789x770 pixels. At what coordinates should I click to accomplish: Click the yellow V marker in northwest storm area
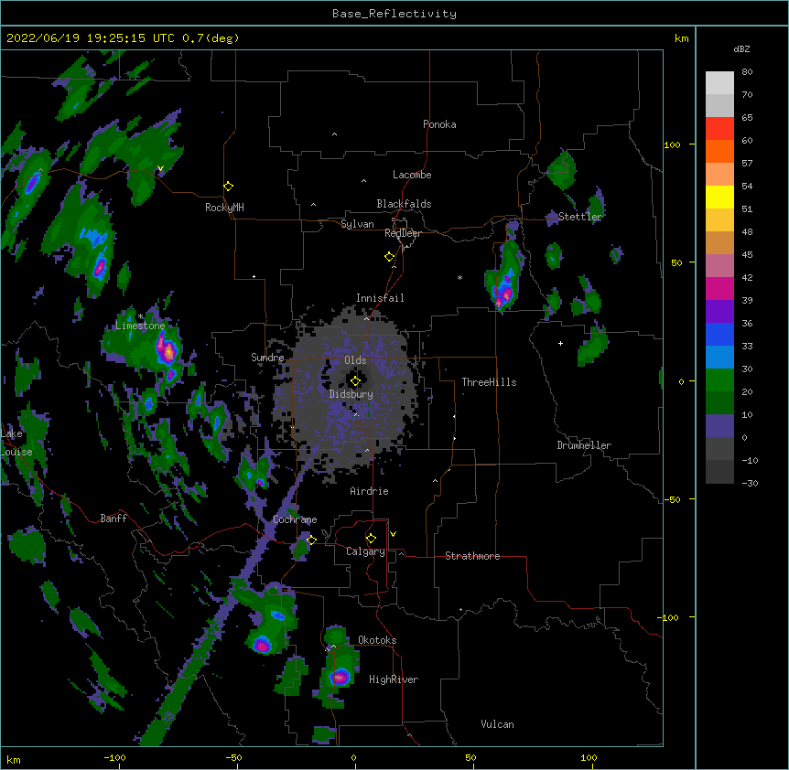click(160, 168)
